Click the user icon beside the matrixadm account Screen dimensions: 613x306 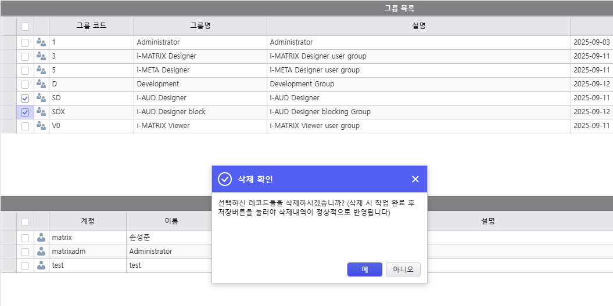point(41,252)
